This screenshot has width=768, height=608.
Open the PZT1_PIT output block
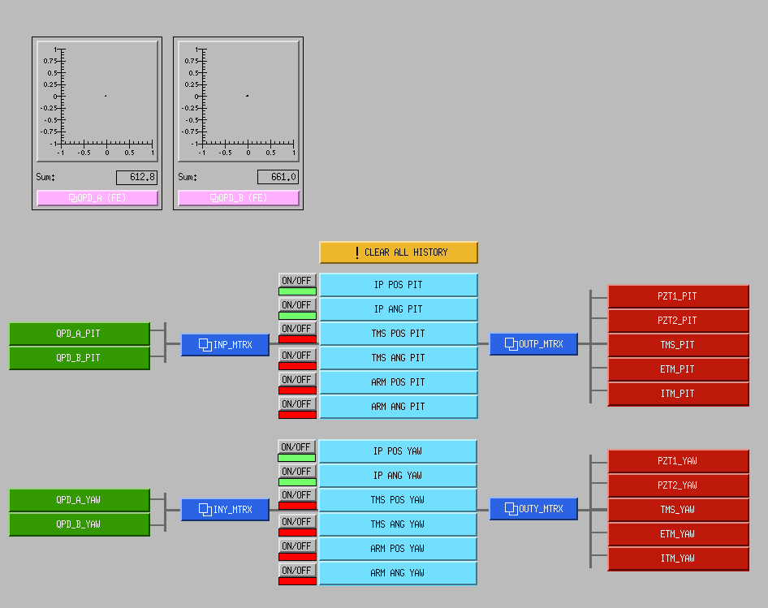679,296
